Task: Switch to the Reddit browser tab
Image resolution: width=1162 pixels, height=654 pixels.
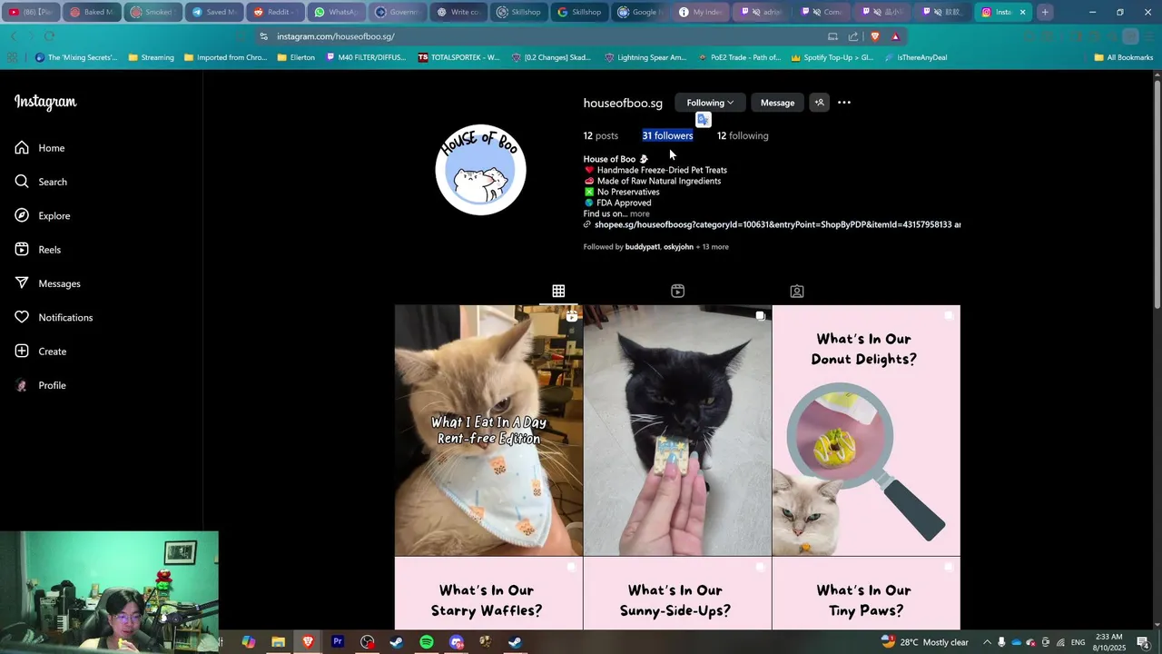Action: [274, 12]
